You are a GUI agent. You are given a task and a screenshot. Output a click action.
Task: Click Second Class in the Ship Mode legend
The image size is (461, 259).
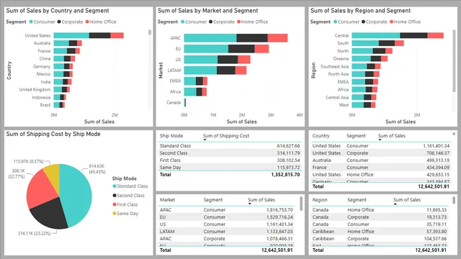(129, 195)
